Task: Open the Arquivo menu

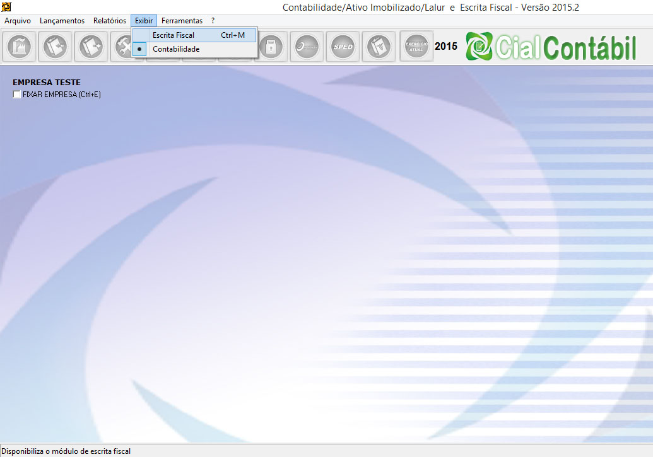Action: (18, 21)
